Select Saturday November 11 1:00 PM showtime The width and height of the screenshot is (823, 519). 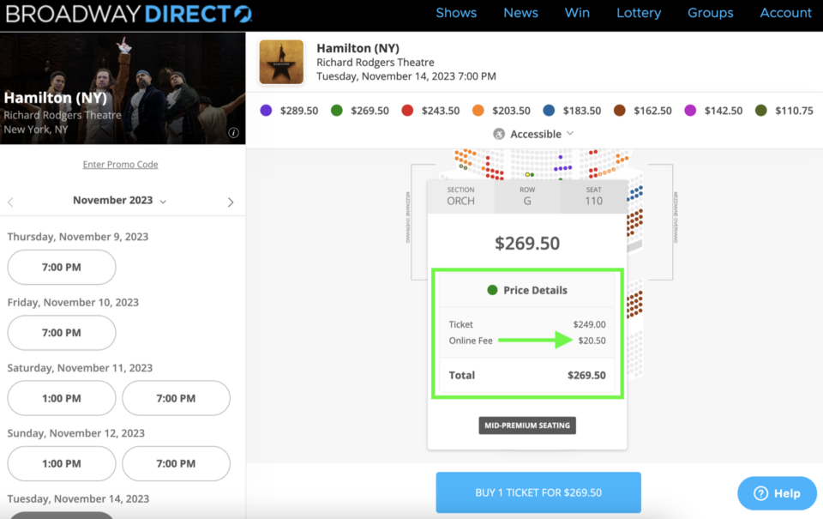[x=62, y=398]
